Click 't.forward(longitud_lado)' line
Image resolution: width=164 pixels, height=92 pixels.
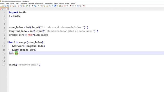click(28, 46)
